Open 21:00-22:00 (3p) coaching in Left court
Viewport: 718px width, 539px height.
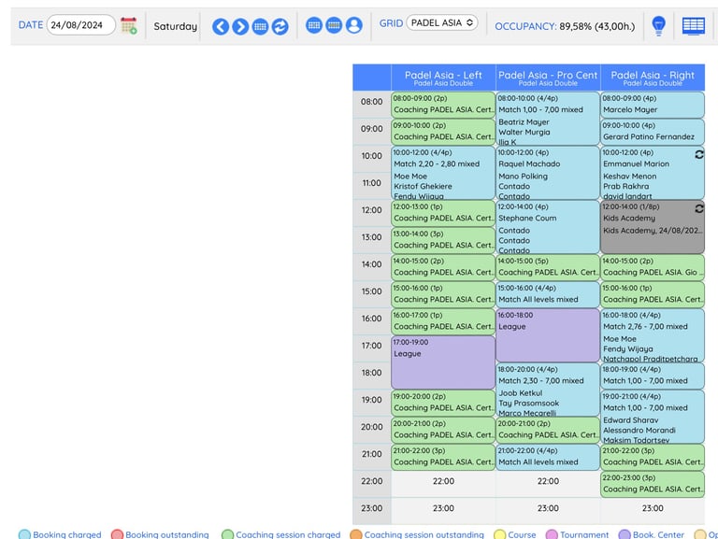443,457
